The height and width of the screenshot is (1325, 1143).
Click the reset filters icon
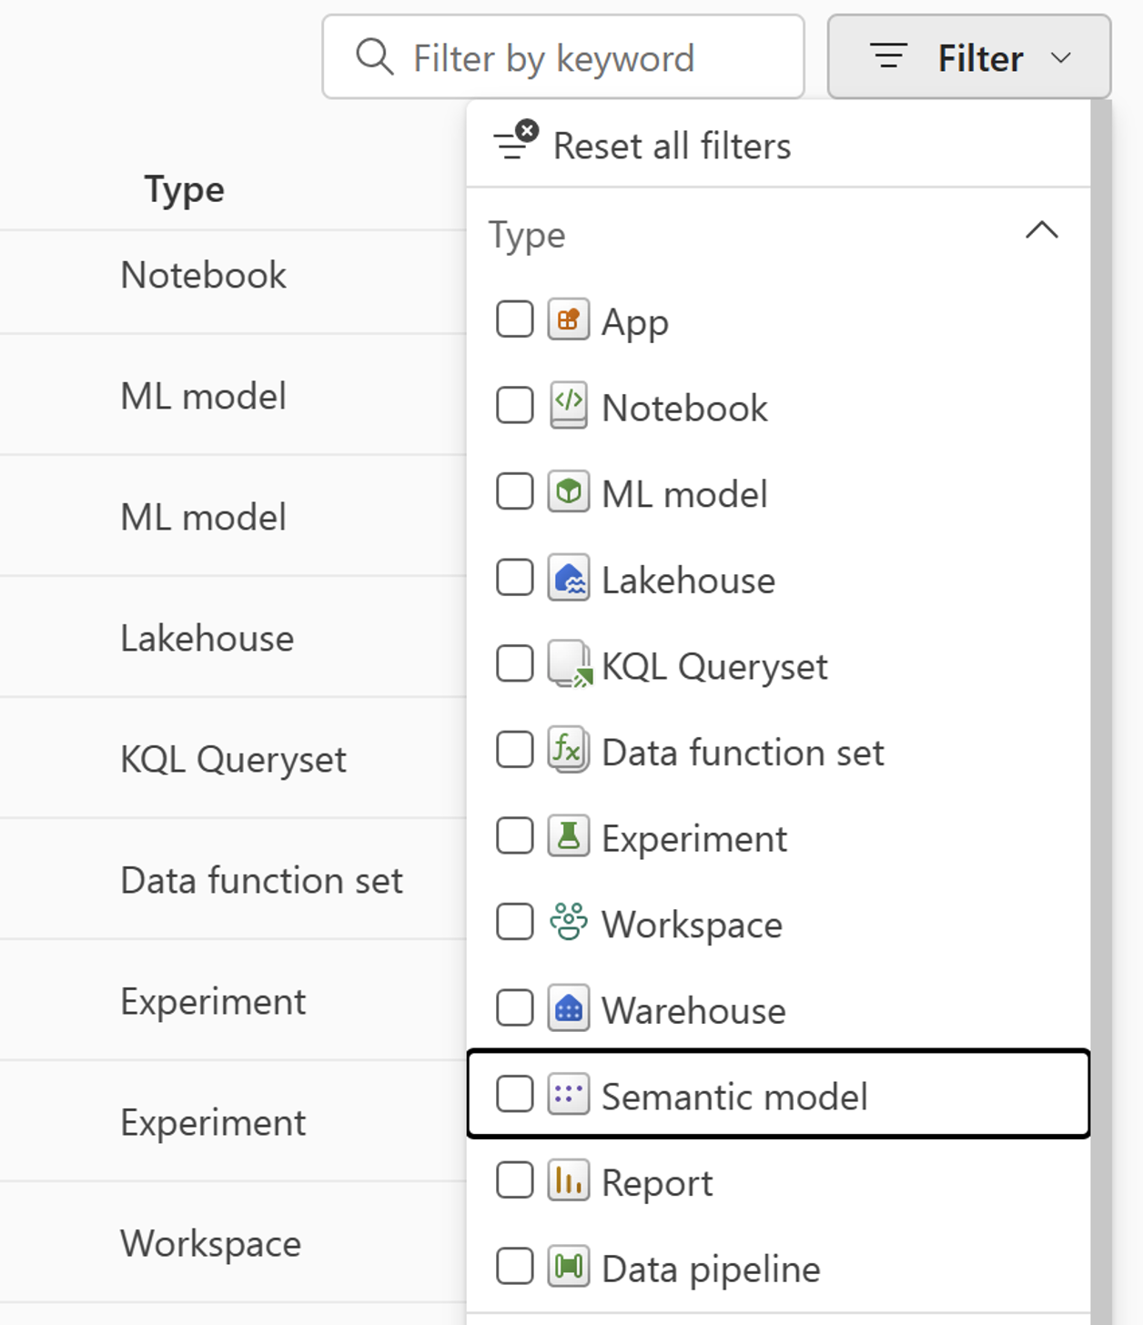516,139
